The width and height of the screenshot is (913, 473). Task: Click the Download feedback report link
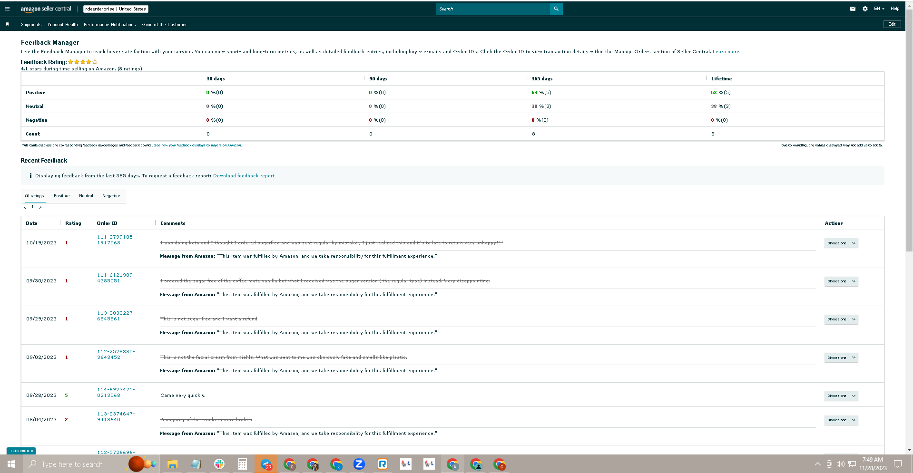[x=244, y=176]
